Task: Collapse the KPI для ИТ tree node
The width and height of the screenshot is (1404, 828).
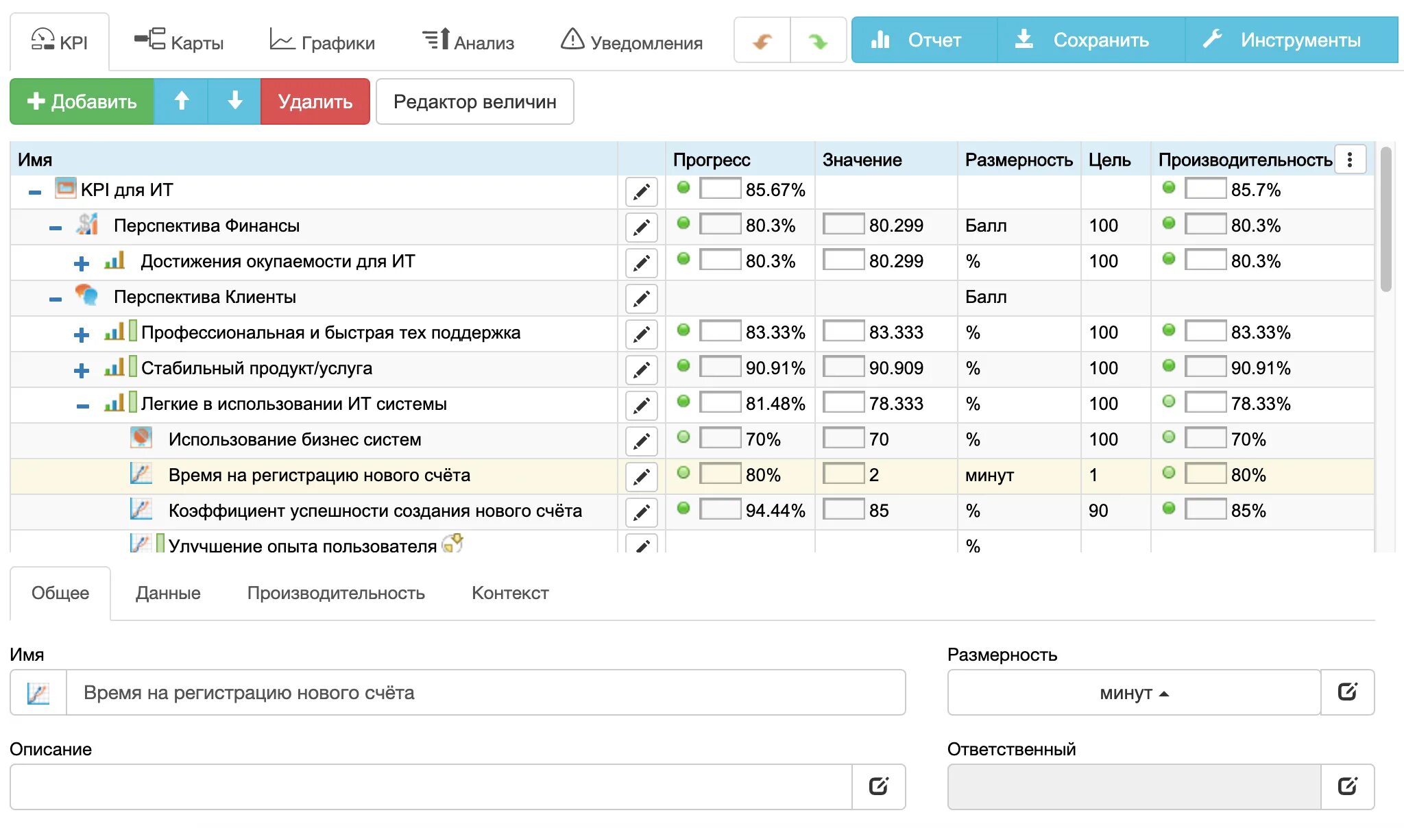Action: click(x=35, y=192)
